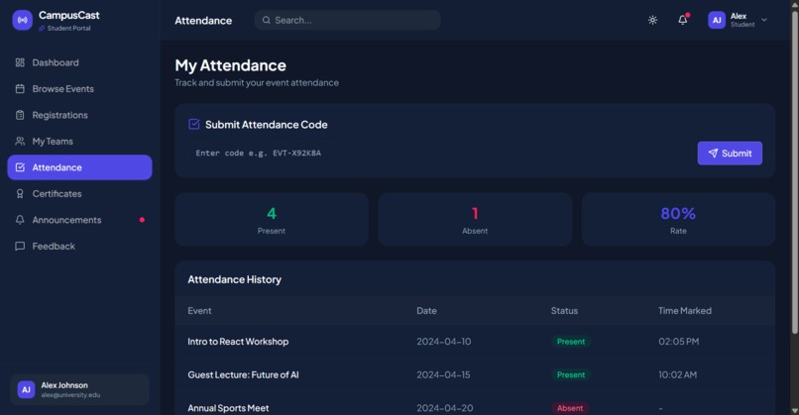Click the red dot next to Announcements

coord(142,220)
